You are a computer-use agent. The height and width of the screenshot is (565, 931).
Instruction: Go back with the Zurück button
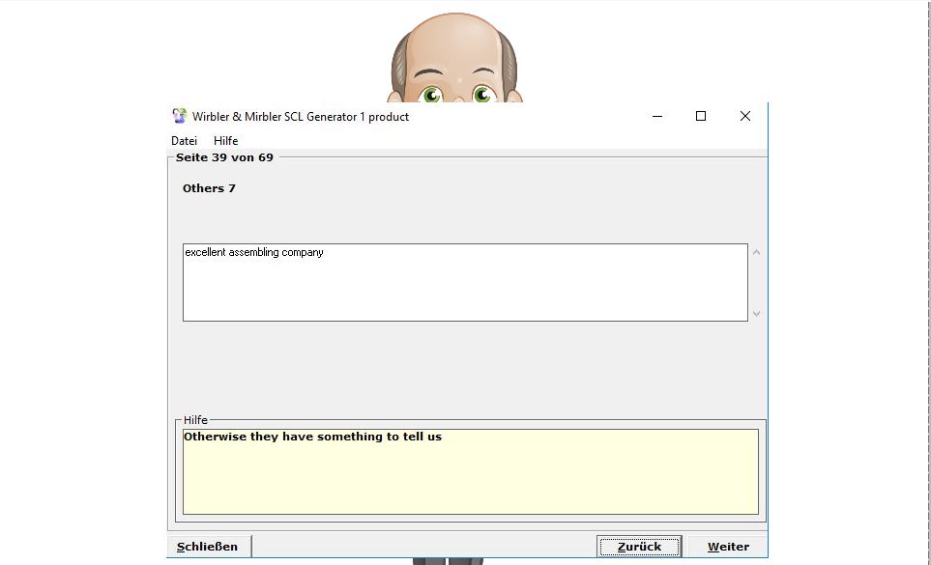point(639,547)
